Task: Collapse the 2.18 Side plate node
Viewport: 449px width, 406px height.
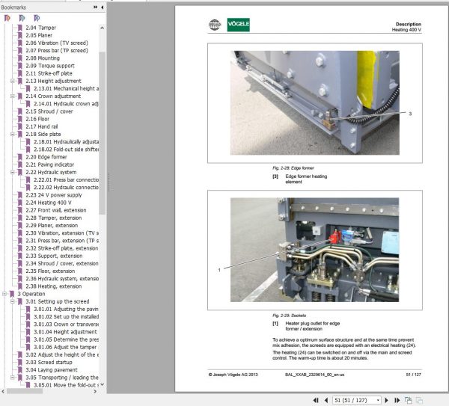Action: (12, 134)
